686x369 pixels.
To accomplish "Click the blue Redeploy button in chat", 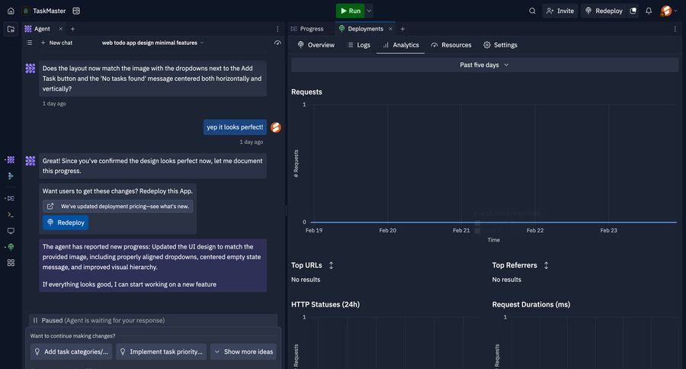I will tap(66, 223).
